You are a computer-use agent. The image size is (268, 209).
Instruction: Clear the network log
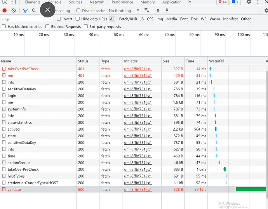point(14,10)
